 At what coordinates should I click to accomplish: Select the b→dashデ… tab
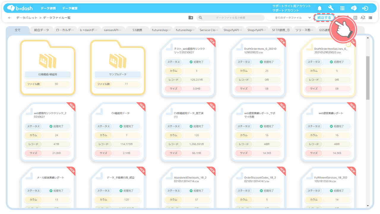(88, 30)
